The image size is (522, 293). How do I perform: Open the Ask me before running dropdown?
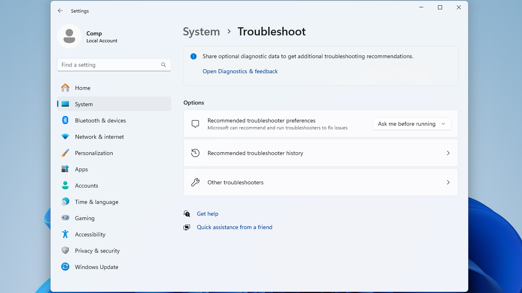(x=412, y=124)
